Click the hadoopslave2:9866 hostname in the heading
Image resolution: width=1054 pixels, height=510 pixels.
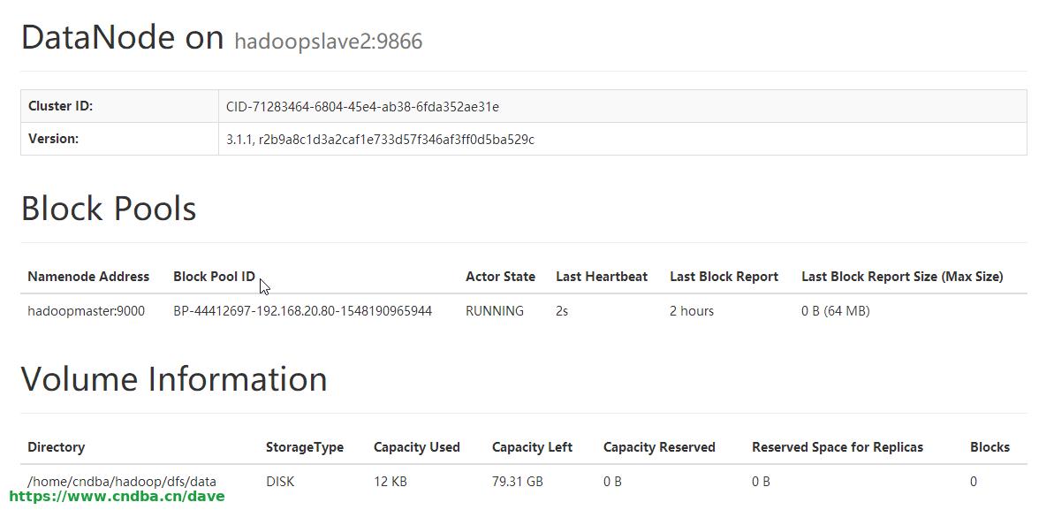point(328,42)
